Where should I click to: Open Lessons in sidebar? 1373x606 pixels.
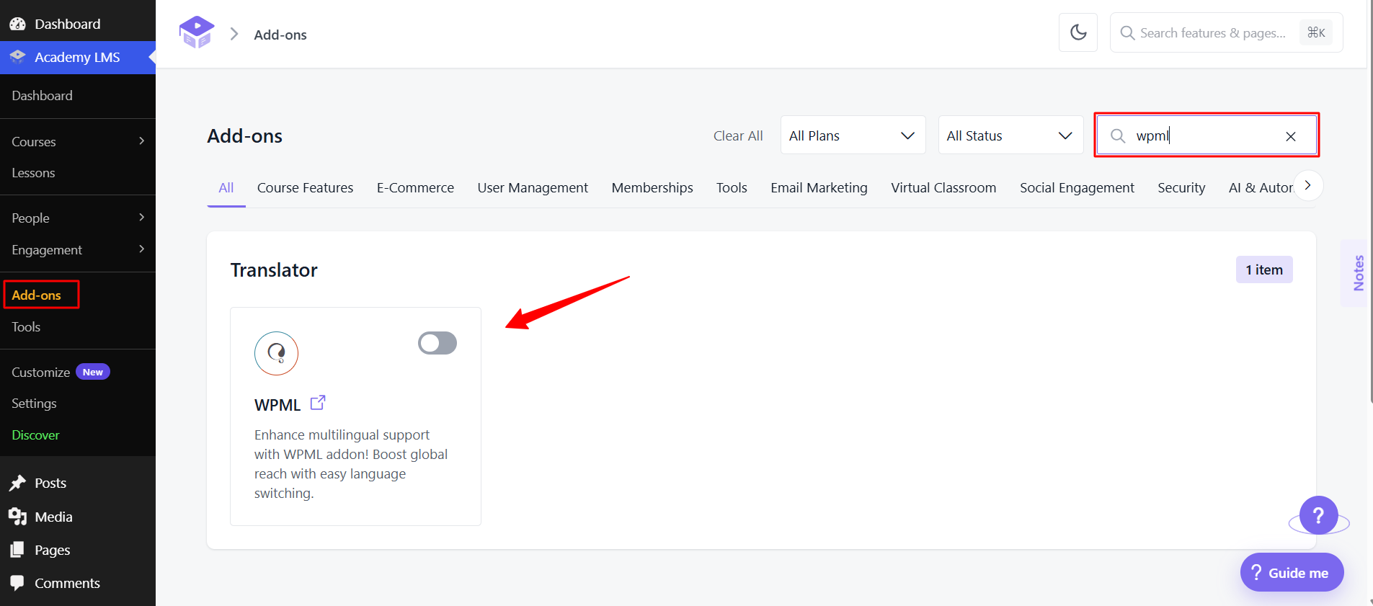click(x=33, y=173)
